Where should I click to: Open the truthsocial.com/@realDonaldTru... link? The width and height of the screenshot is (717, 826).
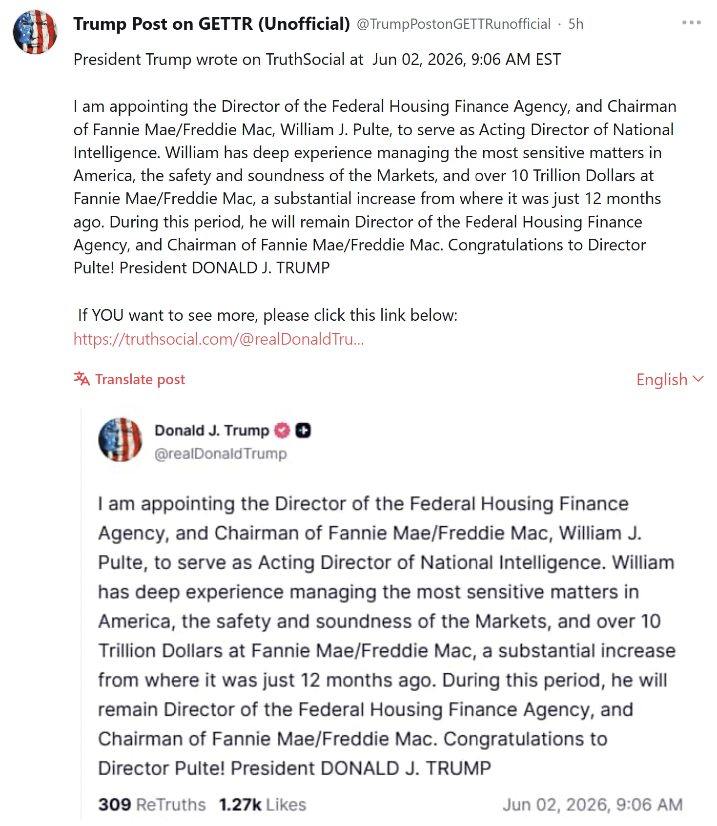pyautogui.click(x=219, y=339)
